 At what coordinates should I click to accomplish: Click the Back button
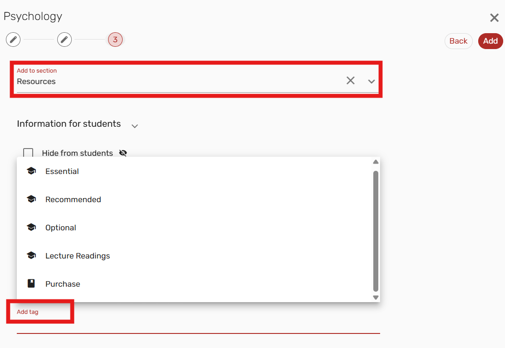click(x=458, y=41)
